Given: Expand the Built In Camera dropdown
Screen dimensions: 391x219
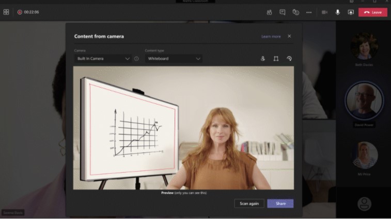Looking at the screenshot, I should point(103,58).
